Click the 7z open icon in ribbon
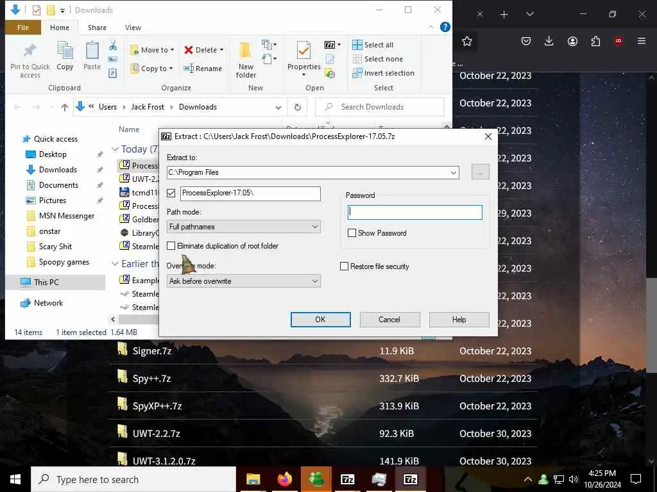This screenshot has width=657, height=492. pos(330,45)
